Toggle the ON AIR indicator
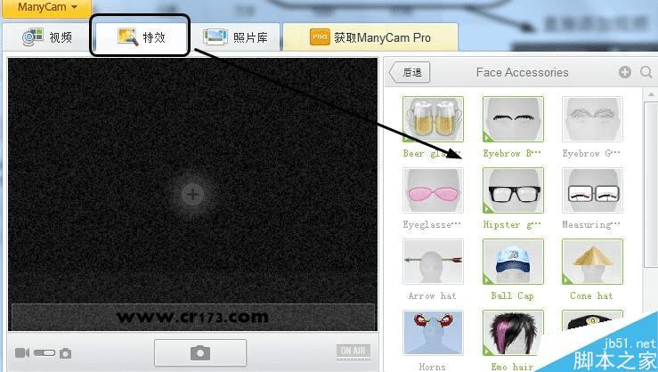 coord(353,352)
